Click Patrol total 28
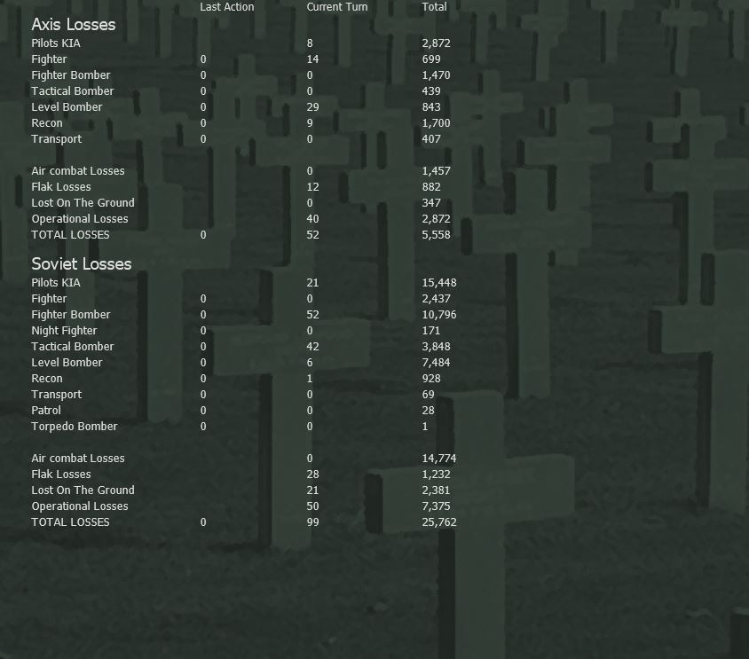The height and width of the screenshot is (659, 749). pyautogui.click(x=429, y=411)
